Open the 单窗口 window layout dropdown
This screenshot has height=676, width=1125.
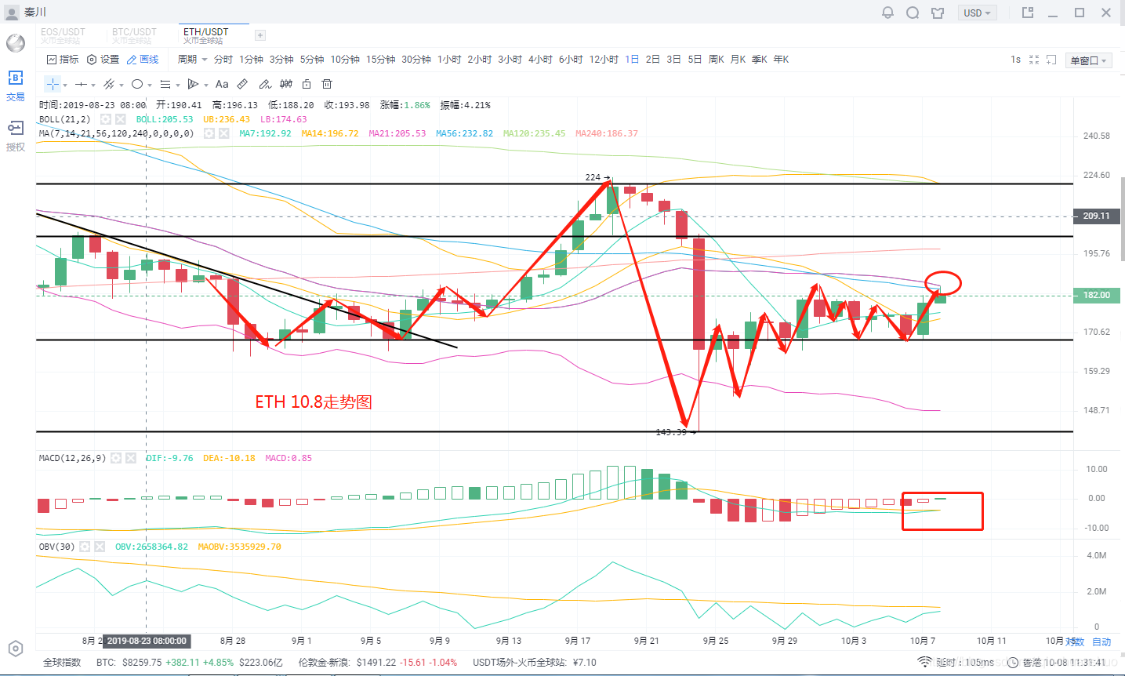point(1089,60)
